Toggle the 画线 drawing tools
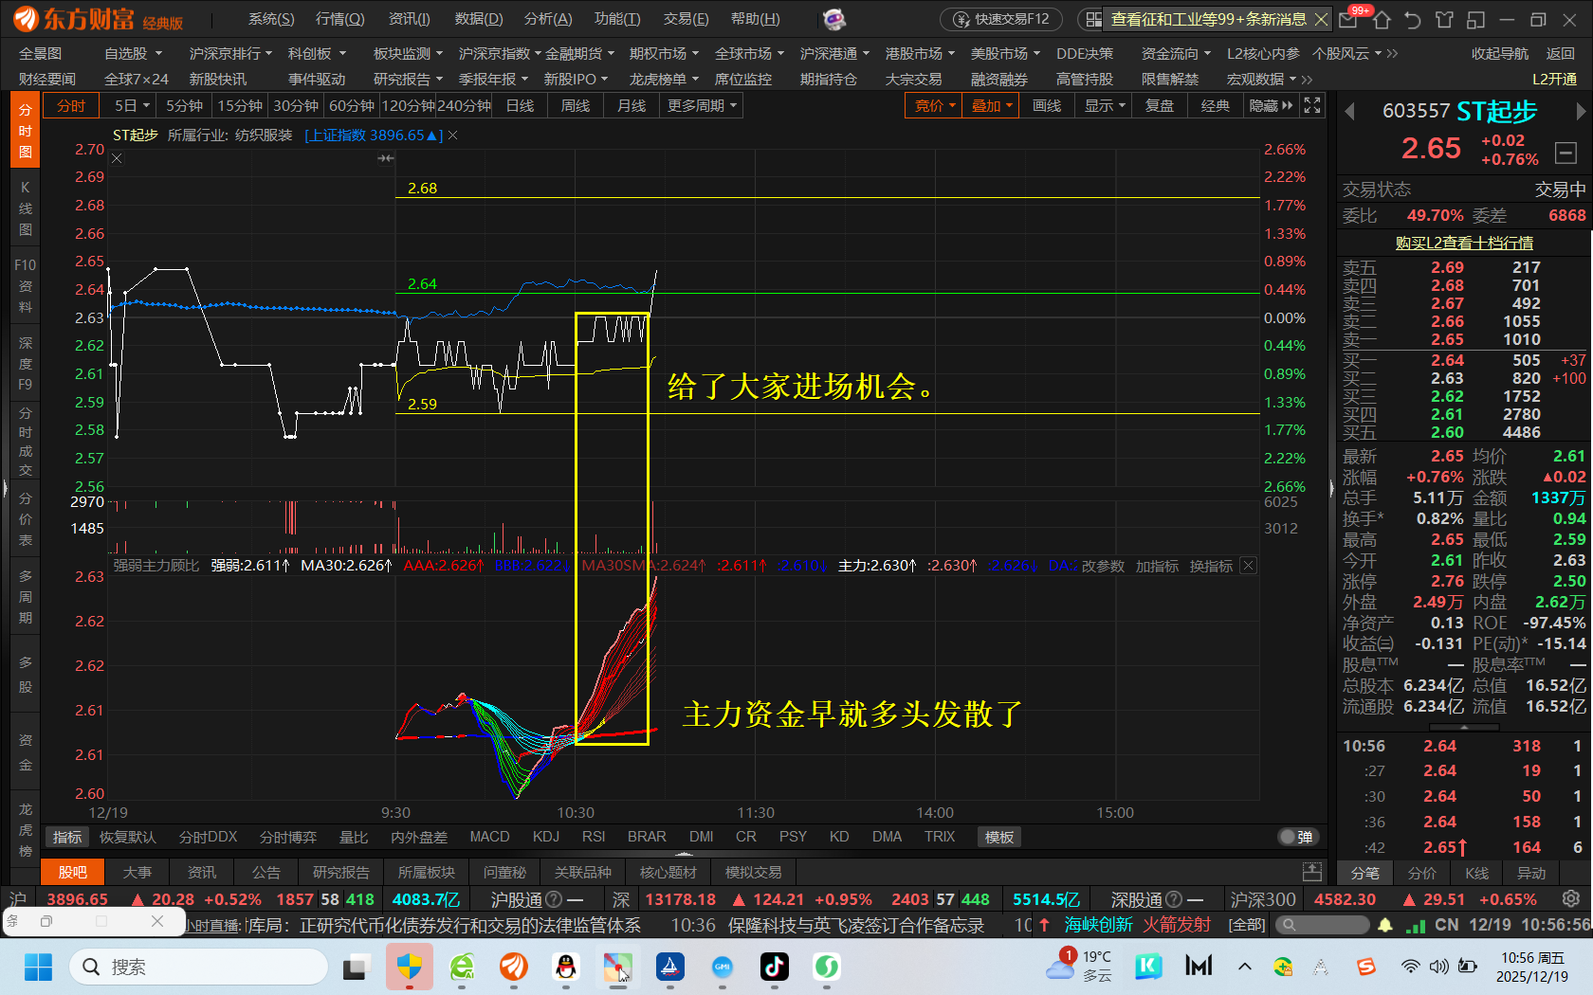This screenshot has height=995, width=1593. (1047, 105)
